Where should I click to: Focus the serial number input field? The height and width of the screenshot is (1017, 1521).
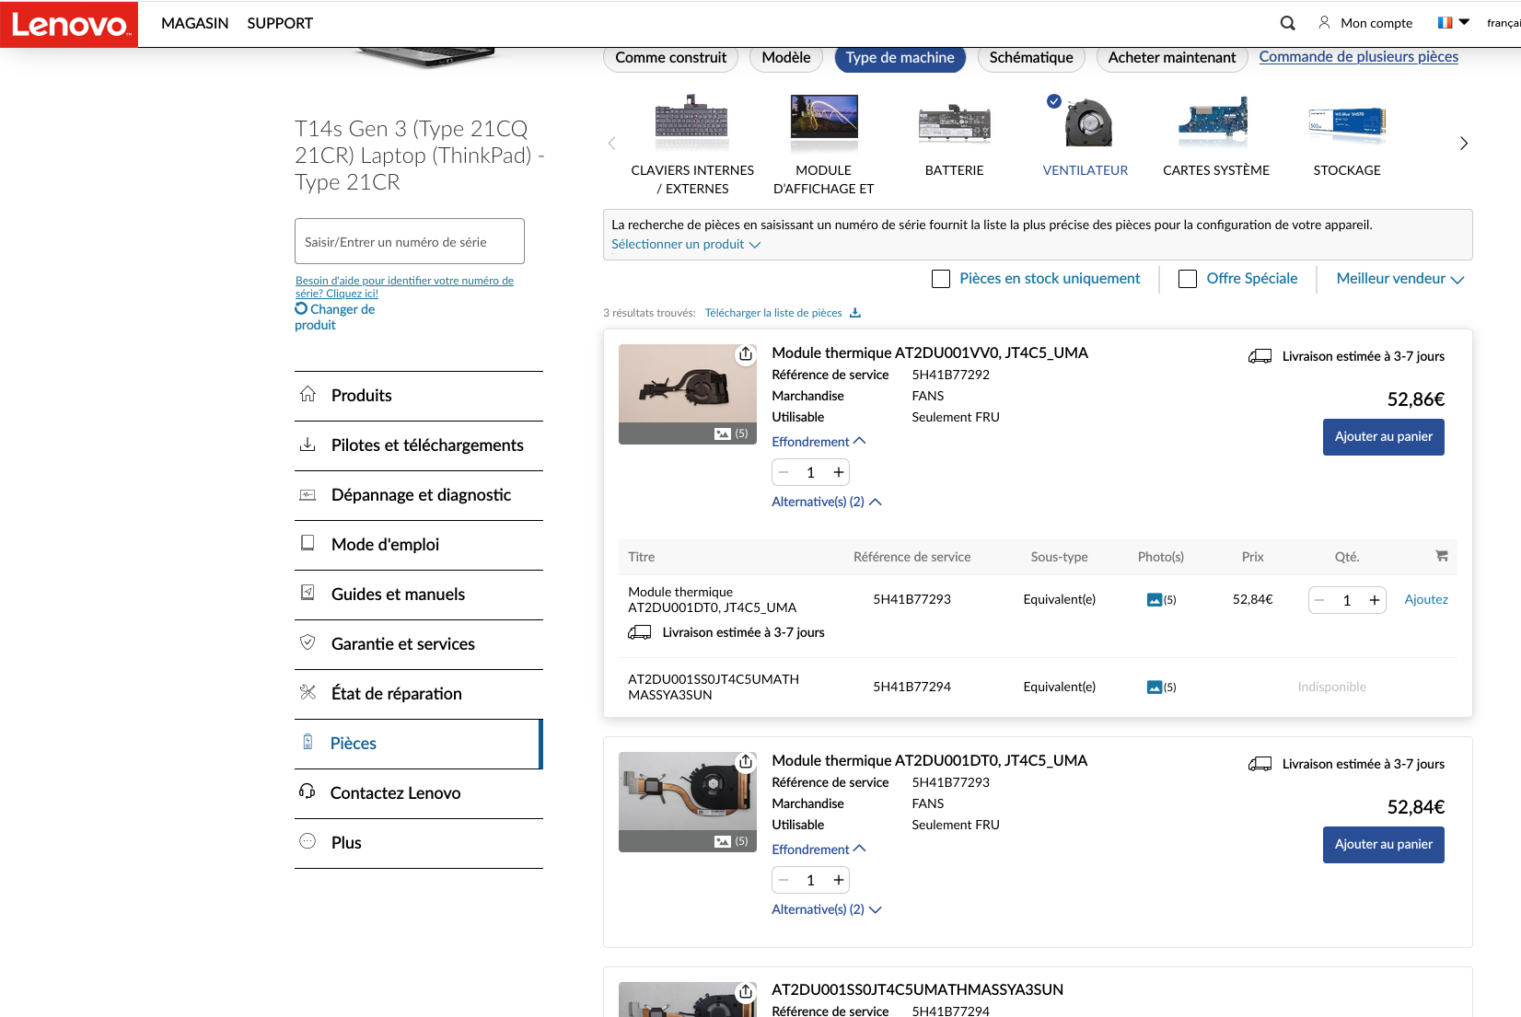[x=410, y=241]
